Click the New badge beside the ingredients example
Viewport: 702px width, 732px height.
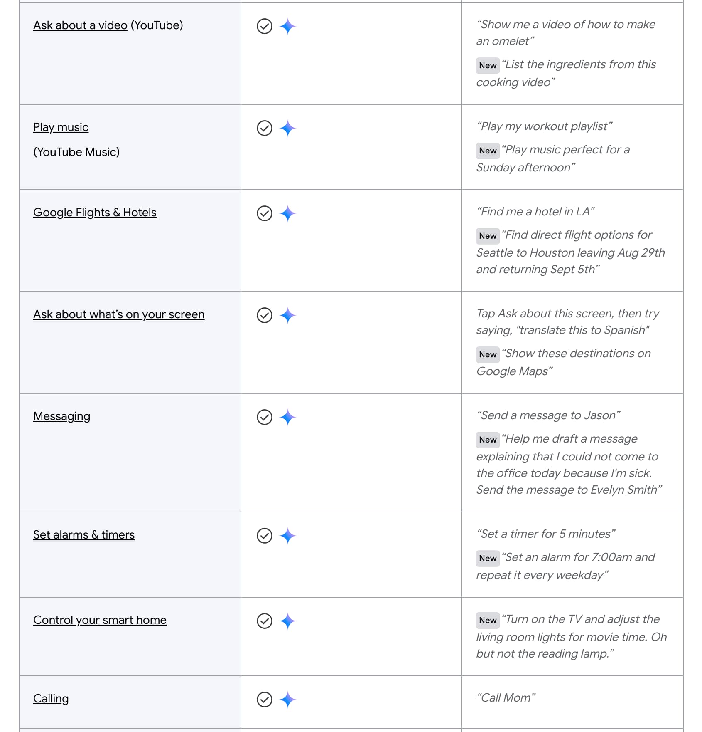[x=488, y=65]
